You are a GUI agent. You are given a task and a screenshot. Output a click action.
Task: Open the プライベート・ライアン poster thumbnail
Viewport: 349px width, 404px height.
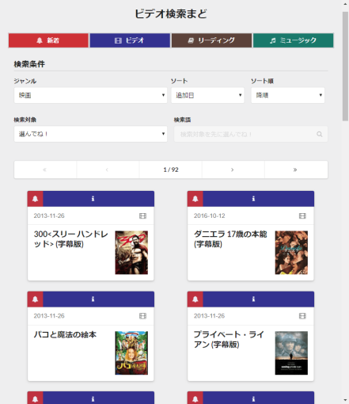[291, 353]
